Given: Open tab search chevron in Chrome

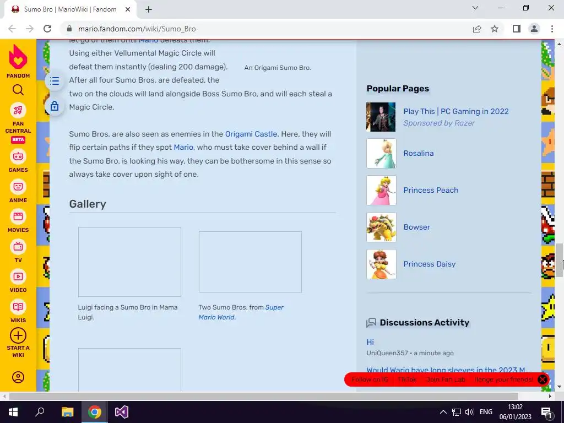Looking at the screenshot, I should click(x=475, y=8).
